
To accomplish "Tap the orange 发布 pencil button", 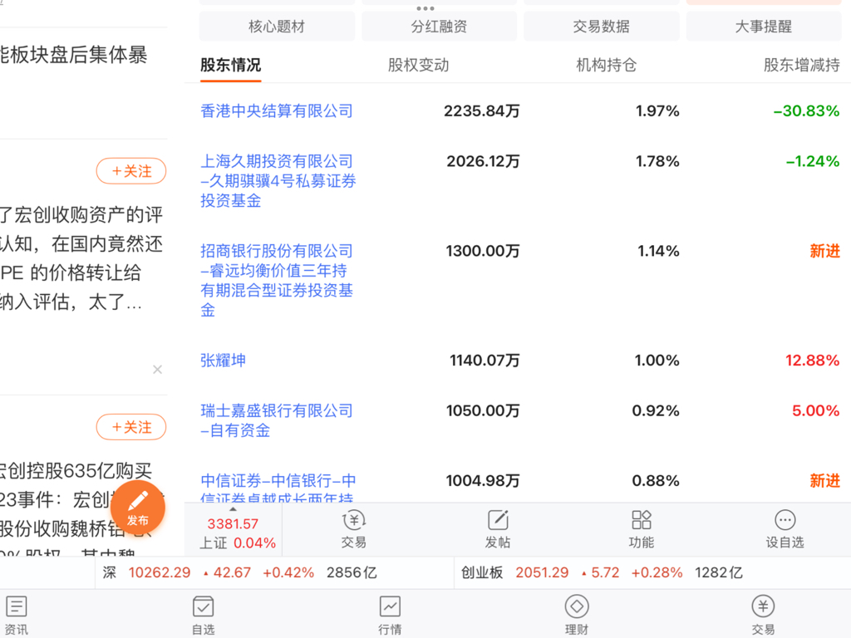I will pos(138,508).
